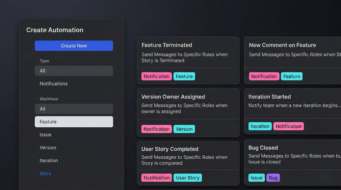This screenshot has height=190, width=341.
Task: Click the Iteration tag on Iteration Started
Action: 260,126
